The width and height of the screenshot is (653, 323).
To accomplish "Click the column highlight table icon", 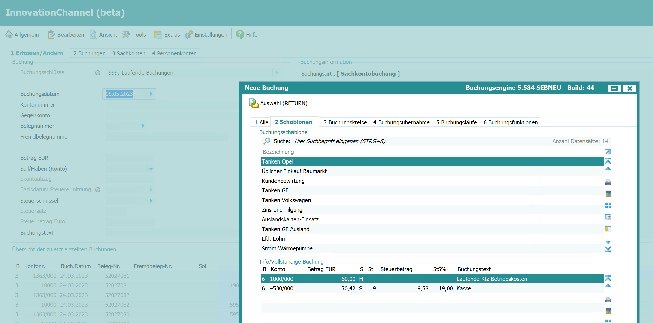I will click(608, 229).
